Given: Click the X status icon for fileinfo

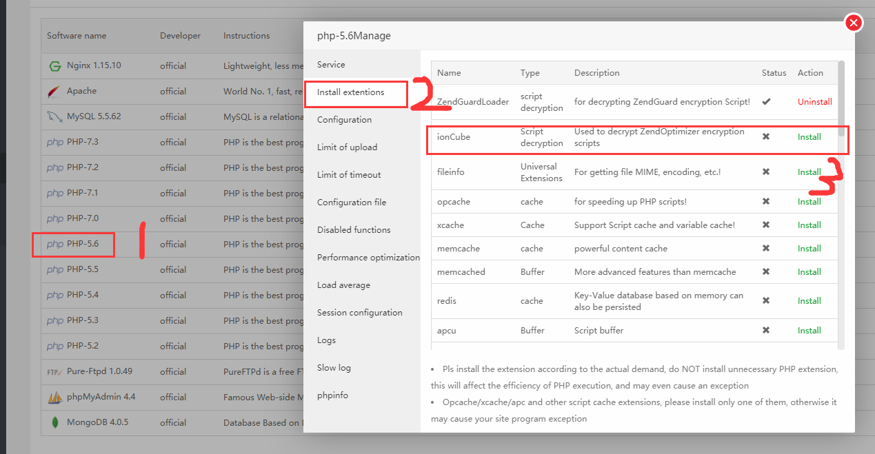Looking at the screenshot, I should (766, 172).
